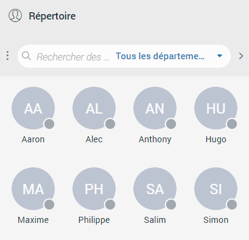249x240 pixels.
Task: Click the Répertoire heading
Action: pyautogui.click(x=52, y=16)
